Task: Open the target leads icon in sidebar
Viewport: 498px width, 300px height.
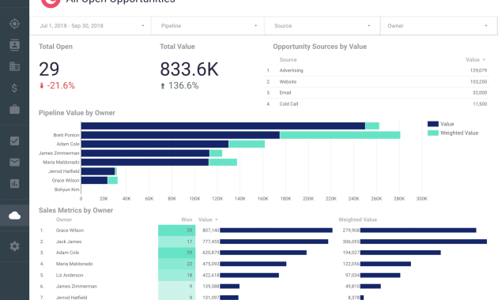Action: coord(14,24)
